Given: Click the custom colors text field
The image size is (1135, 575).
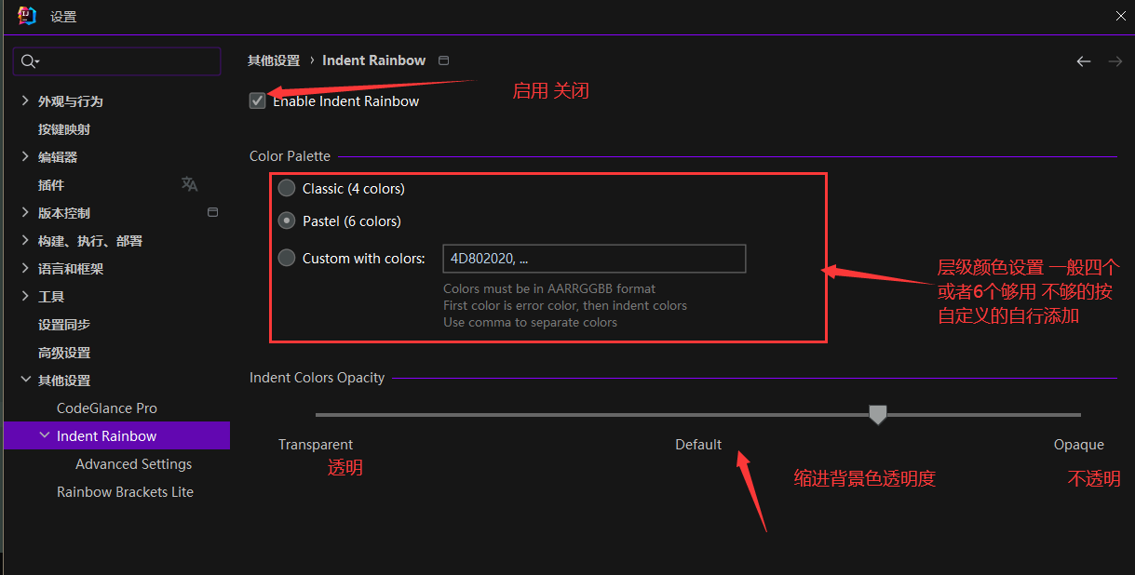Looking at the screenshot, I should click(x=594, y=259).
